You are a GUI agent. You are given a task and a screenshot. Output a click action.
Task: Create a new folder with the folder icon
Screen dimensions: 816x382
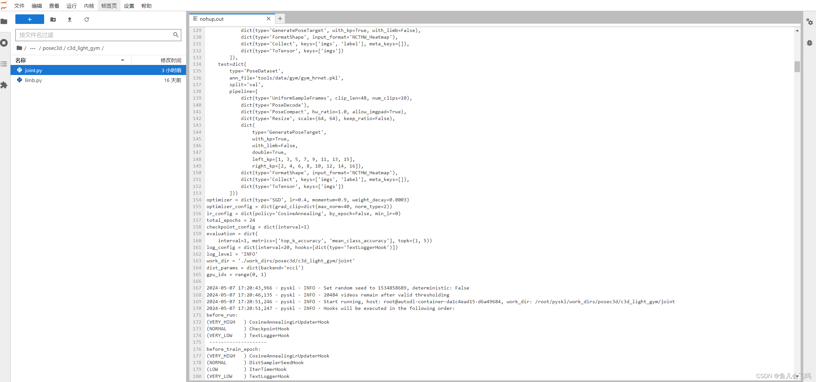coord(53,19)
